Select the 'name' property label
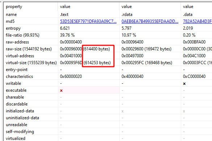 (11, 14)
